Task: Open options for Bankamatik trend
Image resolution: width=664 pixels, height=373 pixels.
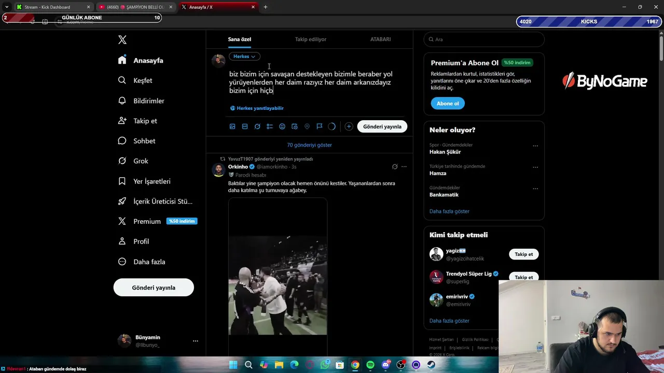Action: coord(535,189)
